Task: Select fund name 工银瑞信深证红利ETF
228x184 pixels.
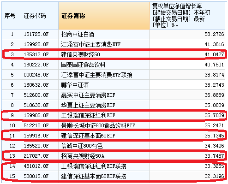Action: tap(88, 115)
